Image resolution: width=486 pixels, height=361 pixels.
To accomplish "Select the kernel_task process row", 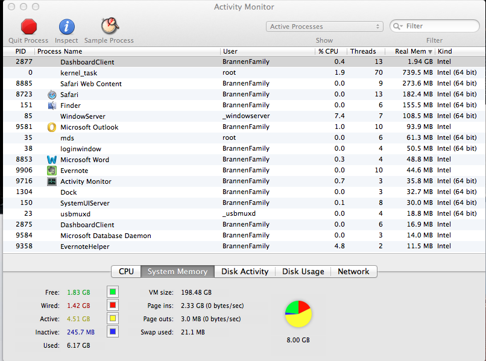I will pos(244,72).
